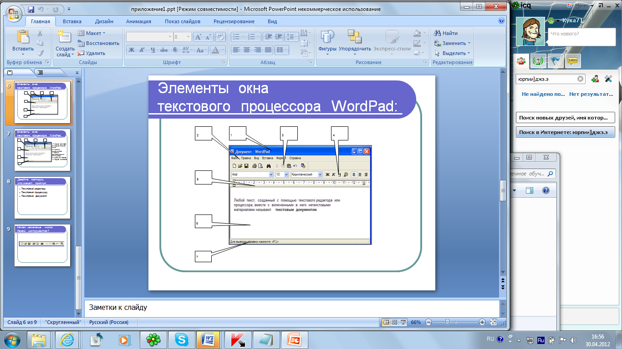The width and height of the screenshot is (622, 349).
Task: Toggle Underline Ч formatting
Action: click(x=153, y=50)
